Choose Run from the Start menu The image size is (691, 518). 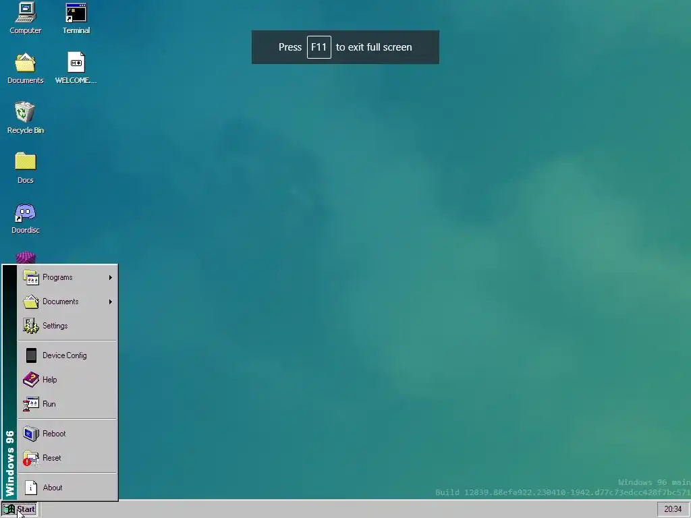click(x=67, y=404)
